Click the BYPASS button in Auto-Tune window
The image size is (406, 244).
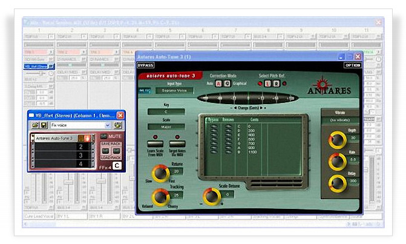pos(145,65)
